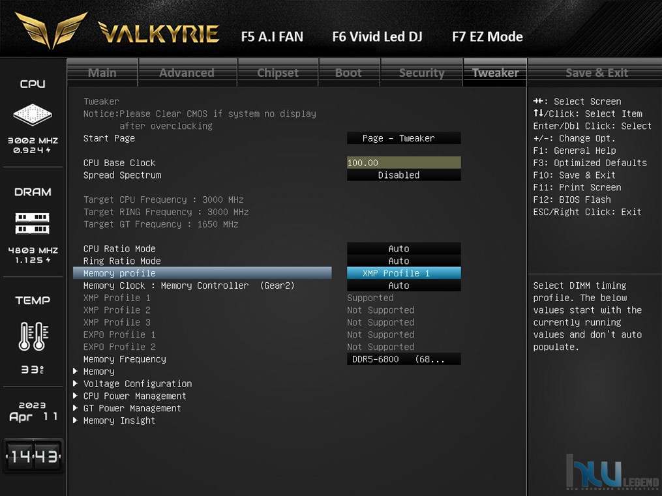Open F6 Vivid Led DJ
The height and width of the screenshot is (496, 662).
(377, 37)
